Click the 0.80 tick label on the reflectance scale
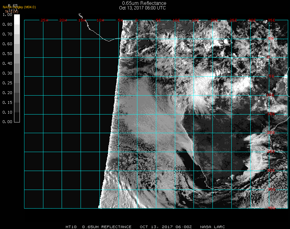290x229 pixels. click(x=7, y=24)
